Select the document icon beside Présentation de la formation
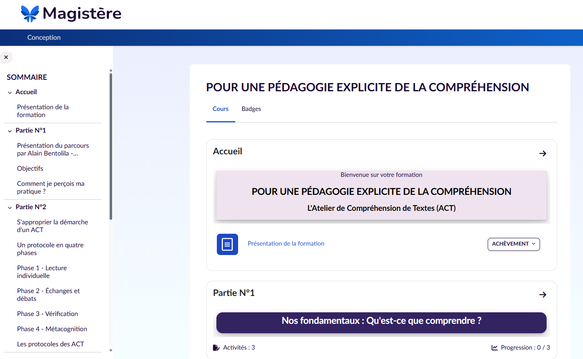The height and width of the screenshot is (359, 583). click(x=227, y=244)
